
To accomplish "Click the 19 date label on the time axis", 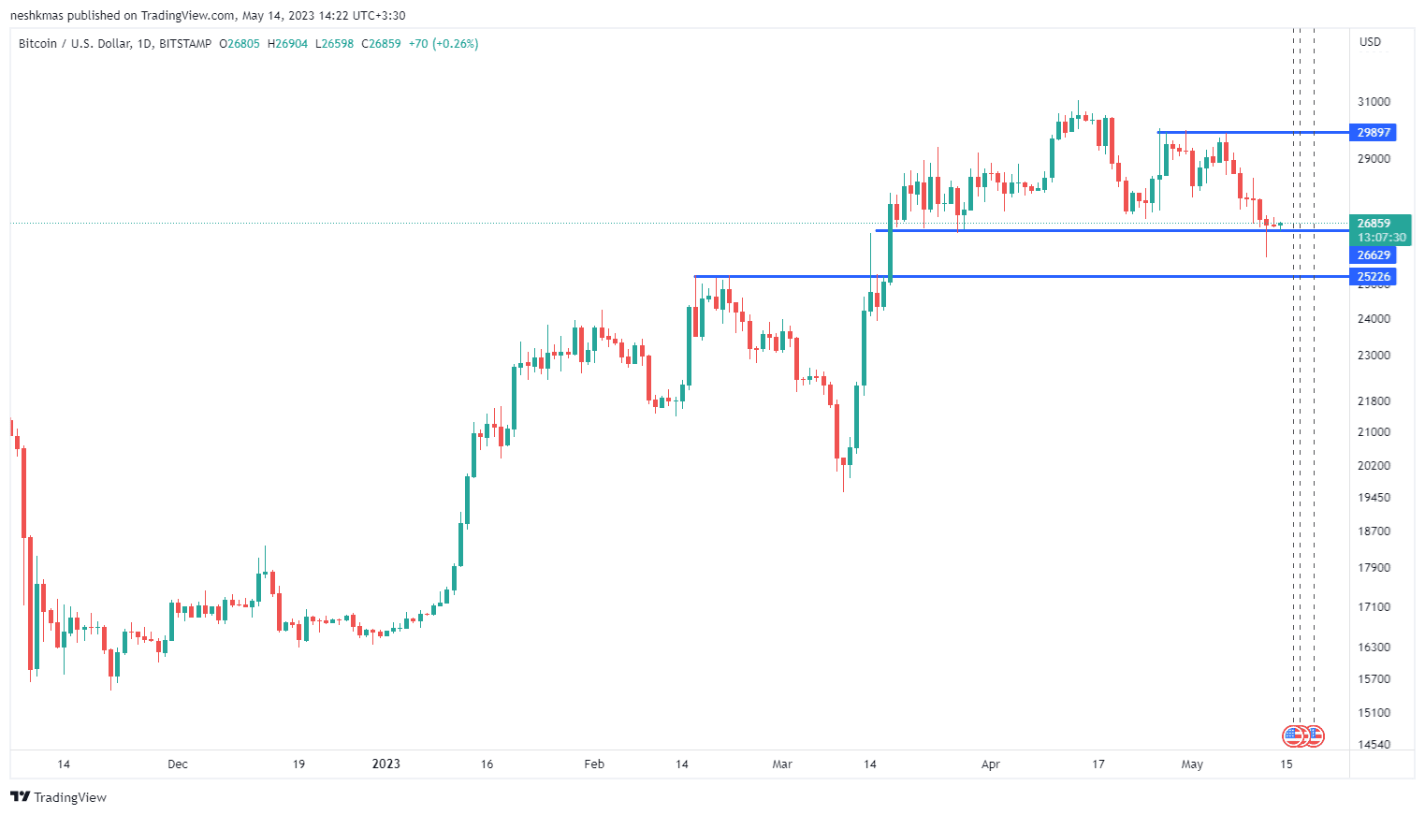I will click(298, 764).
